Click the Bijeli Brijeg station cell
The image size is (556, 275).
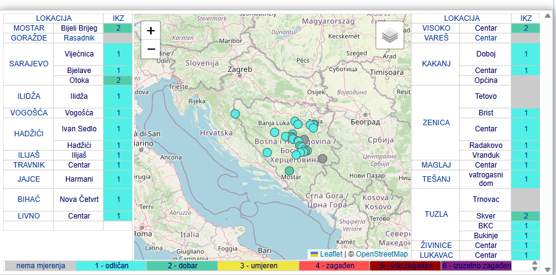pyautogui.click(x=78, y=28)
